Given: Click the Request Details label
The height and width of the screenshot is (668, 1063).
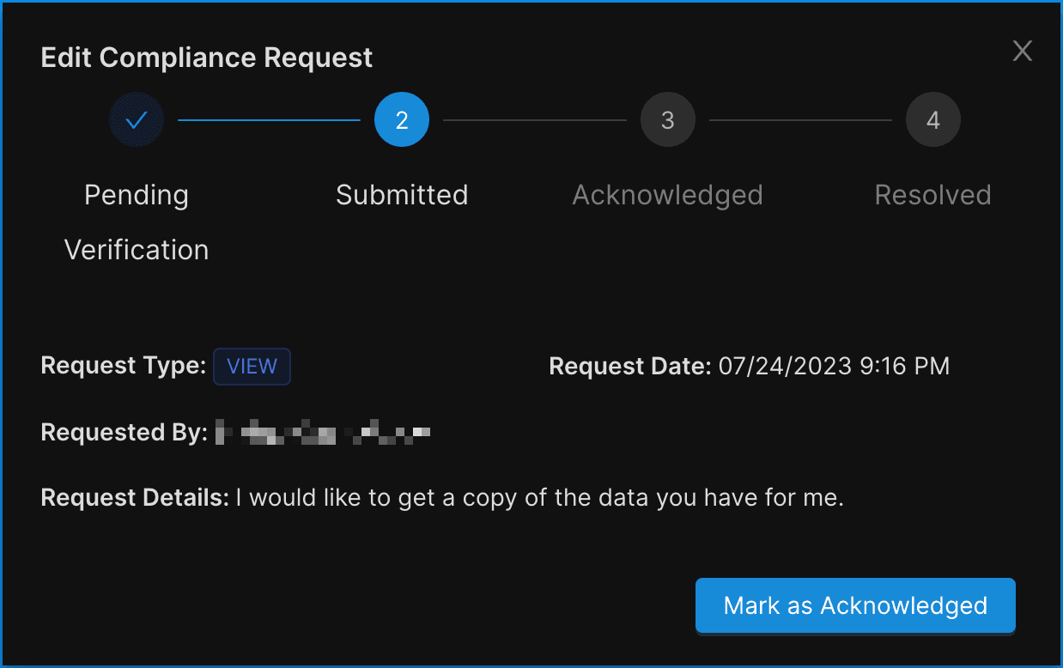Looking at the screenshot, I should [135, 498].
